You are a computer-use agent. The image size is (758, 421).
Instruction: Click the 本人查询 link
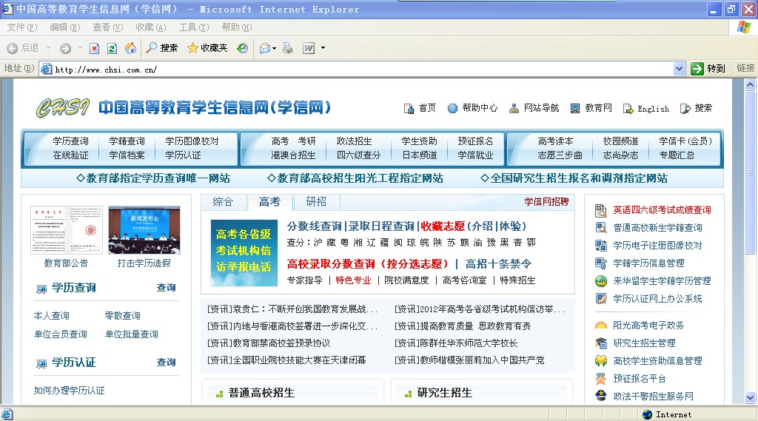click(51, 316)
